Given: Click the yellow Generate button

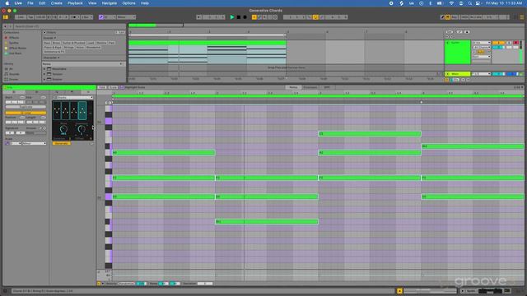Looking at the screenshot, I should click(x=61, y=144).
